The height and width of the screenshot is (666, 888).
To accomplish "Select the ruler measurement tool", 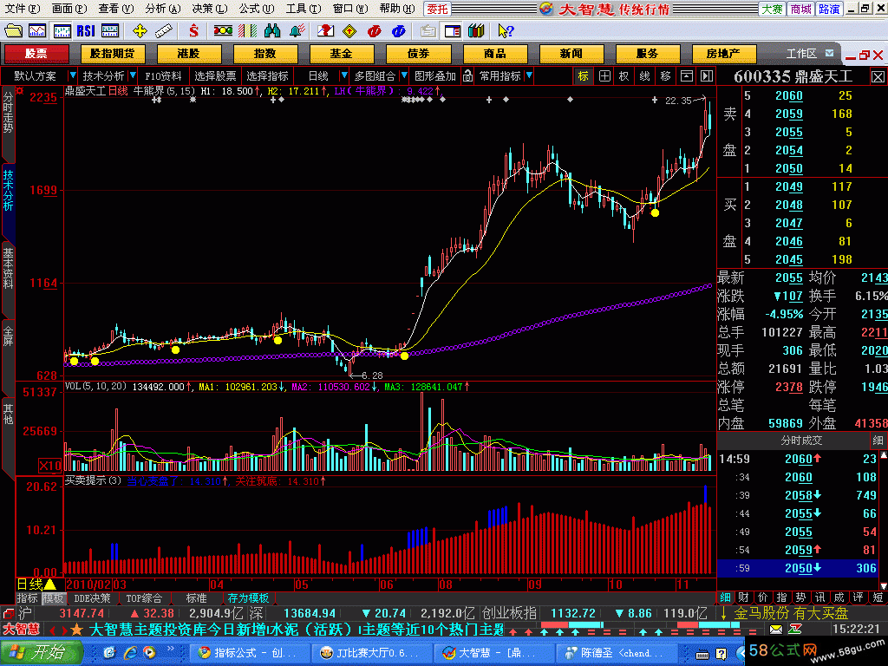I will pos(164,30).
